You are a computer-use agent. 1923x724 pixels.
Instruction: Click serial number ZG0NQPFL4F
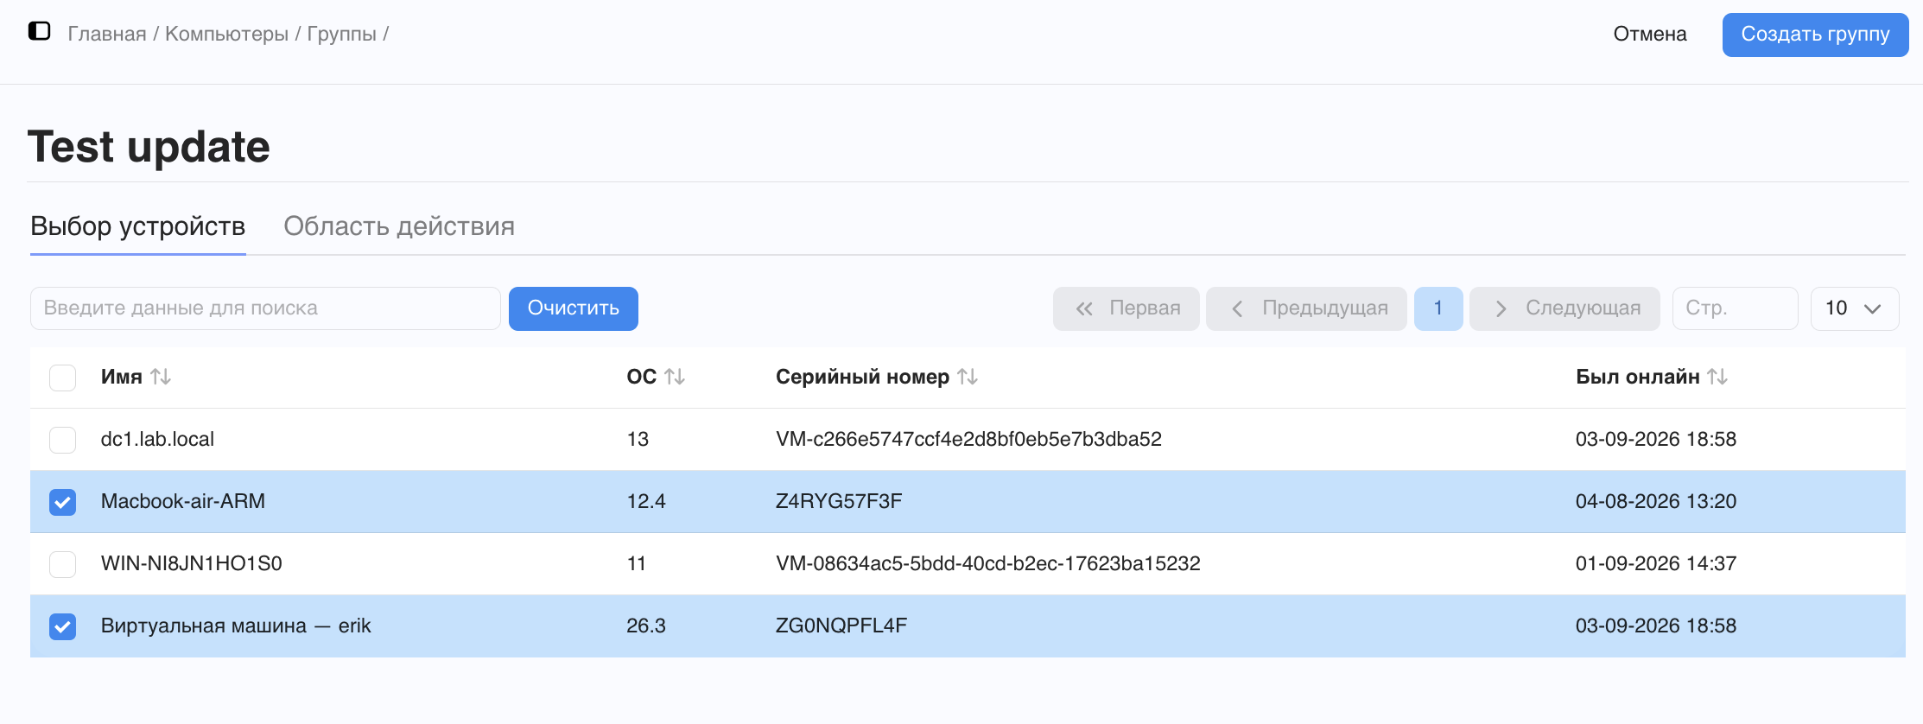click(x=841, y=626)
